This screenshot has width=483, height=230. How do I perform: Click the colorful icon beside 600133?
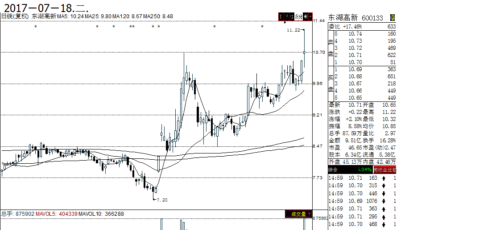[x=392, y=17]
